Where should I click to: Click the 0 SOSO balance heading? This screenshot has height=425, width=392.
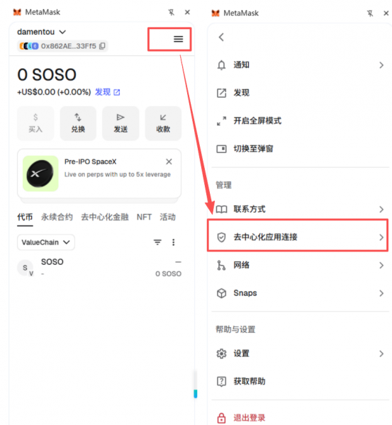coord(47,74)
